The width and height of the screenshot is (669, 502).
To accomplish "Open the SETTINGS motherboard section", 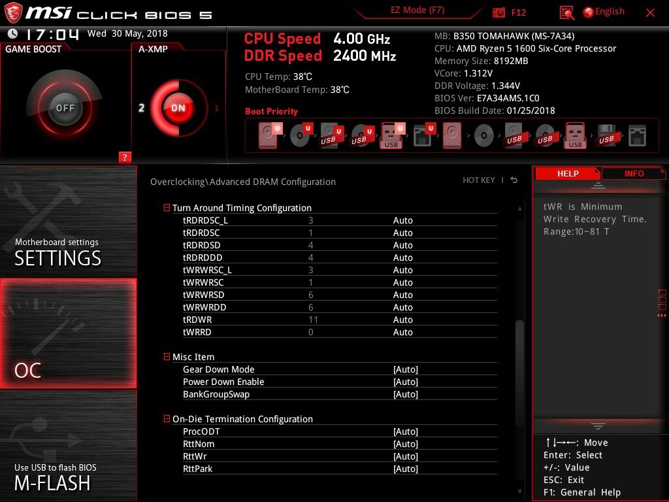I will 68,221.
